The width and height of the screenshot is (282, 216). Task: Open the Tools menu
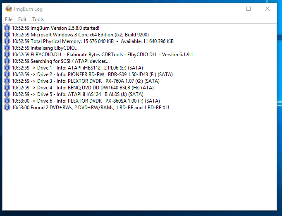[38, 19]
